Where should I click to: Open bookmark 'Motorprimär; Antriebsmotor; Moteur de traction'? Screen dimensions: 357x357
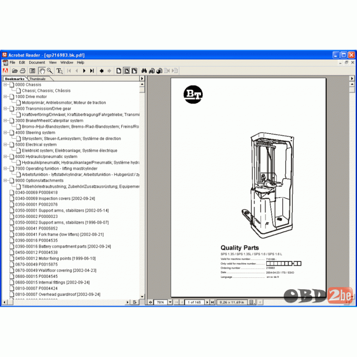pos(64,103)
